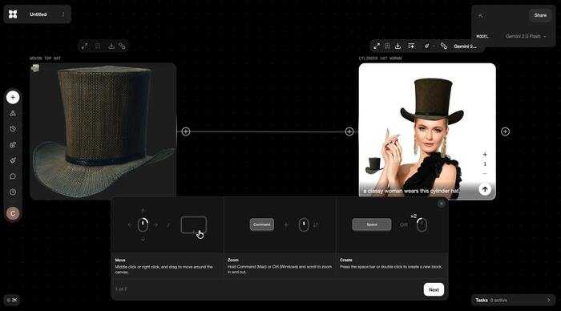Click the expand icon above Woven Top Hat
Image resolution: width=561 pixels, height=311 pixels.
click(x=84, y=46)
